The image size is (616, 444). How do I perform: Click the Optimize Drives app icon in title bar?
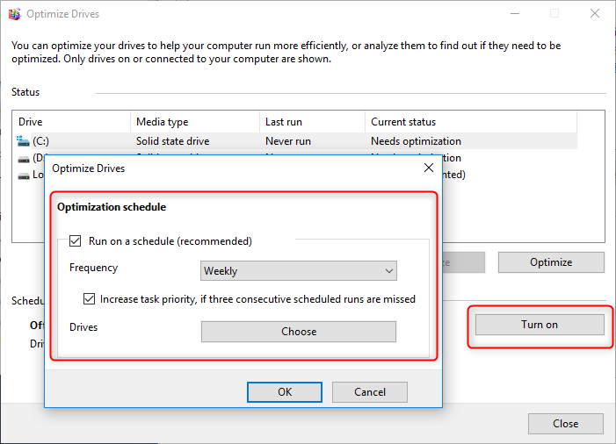[15, 14]
